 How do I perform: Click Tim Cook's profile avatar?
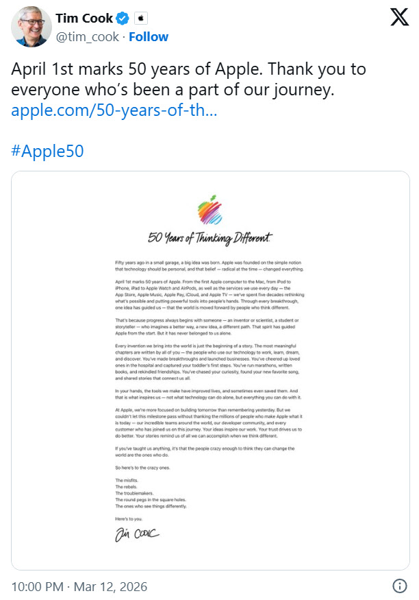tap(30, 27)
